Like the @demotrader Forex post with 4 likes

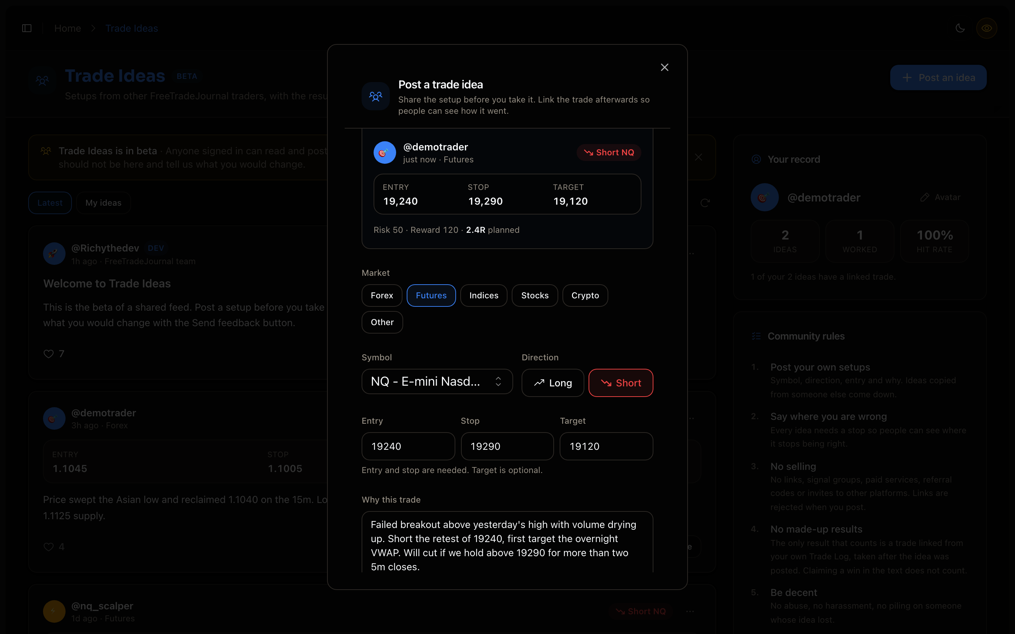[49, 547]
